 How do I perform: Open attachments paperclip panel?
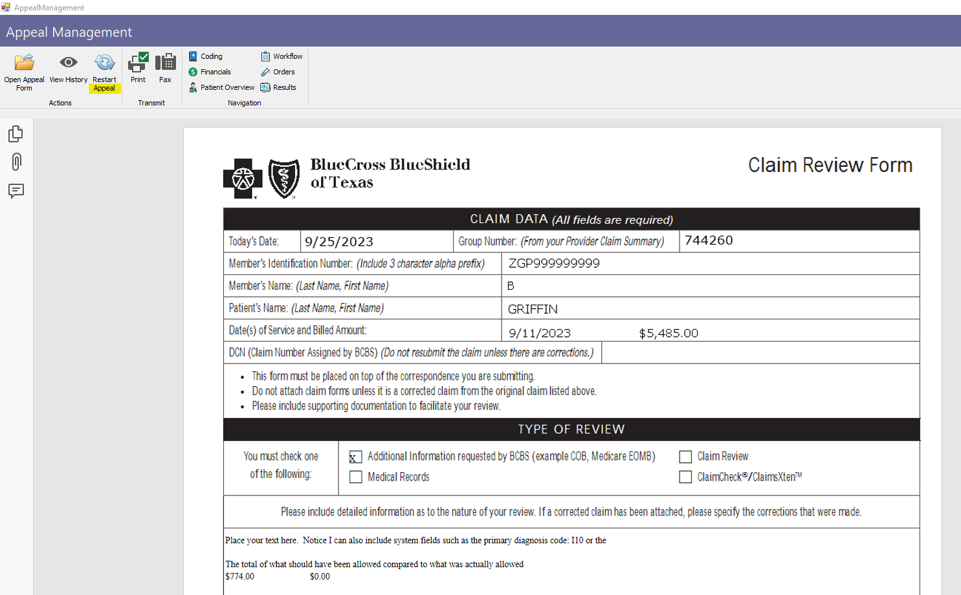[x=16, y=162]
